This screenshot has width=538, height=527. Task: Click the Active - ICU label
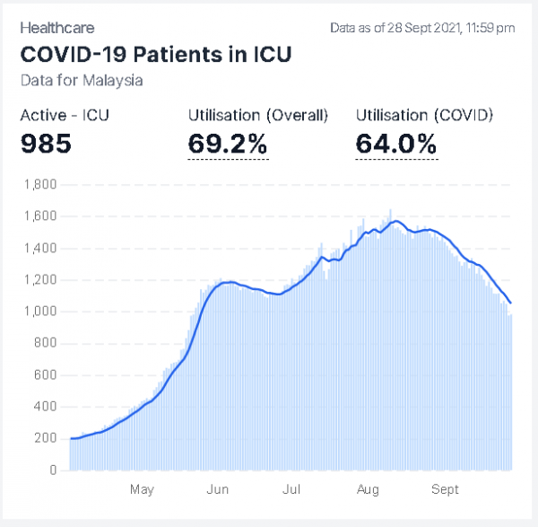pyautogui.click(x=64, y=115)
